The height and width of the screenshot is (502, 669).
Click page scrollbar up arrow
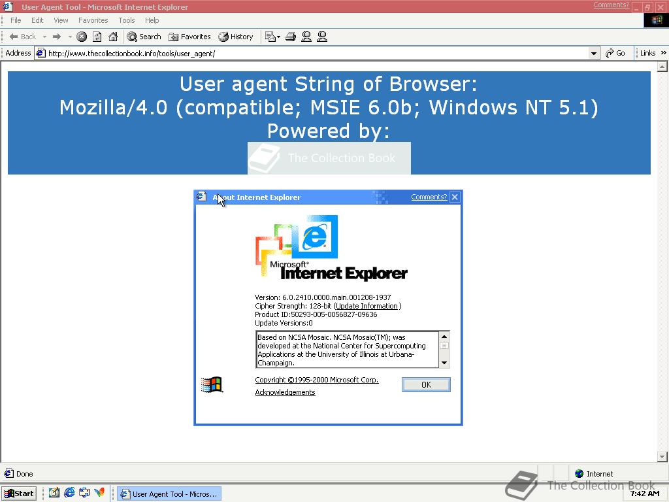[662, 67]
